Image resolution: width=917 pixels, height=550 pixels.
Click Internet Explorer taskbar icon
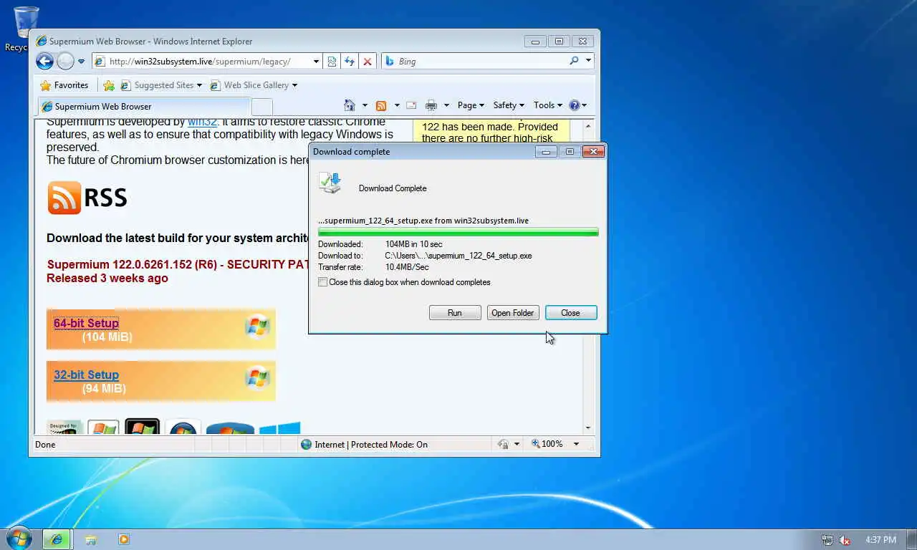click(x=57, y=539)
